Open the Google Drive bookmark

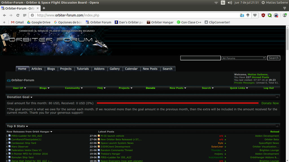coord(39,22)
